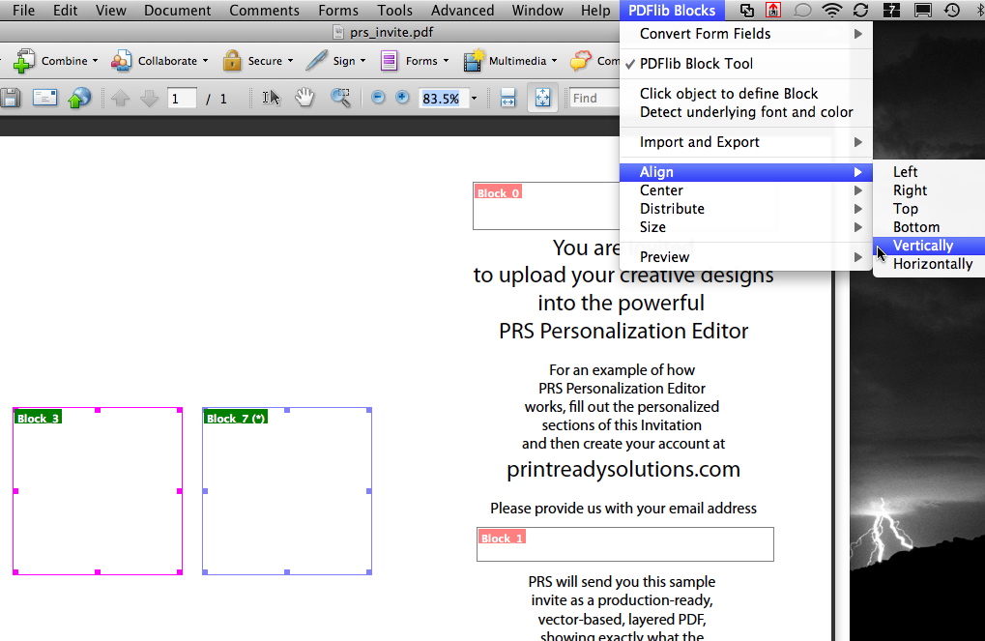Click the Time Machine clock icon
Viewport: 985px width, 641px height.
click(952, 10)
